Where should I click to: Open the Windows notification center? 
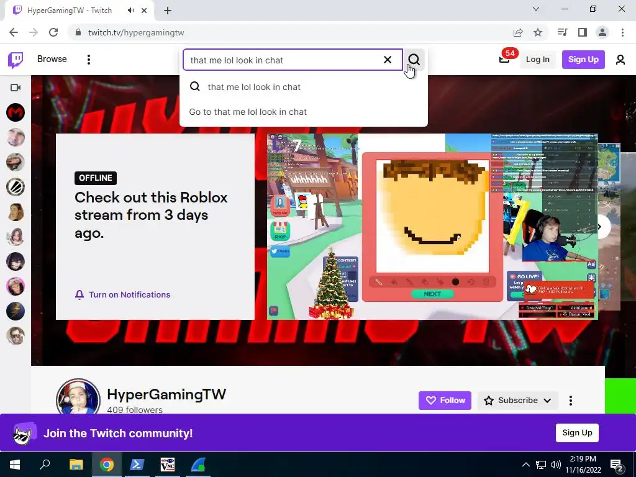[x=617, y=465]
